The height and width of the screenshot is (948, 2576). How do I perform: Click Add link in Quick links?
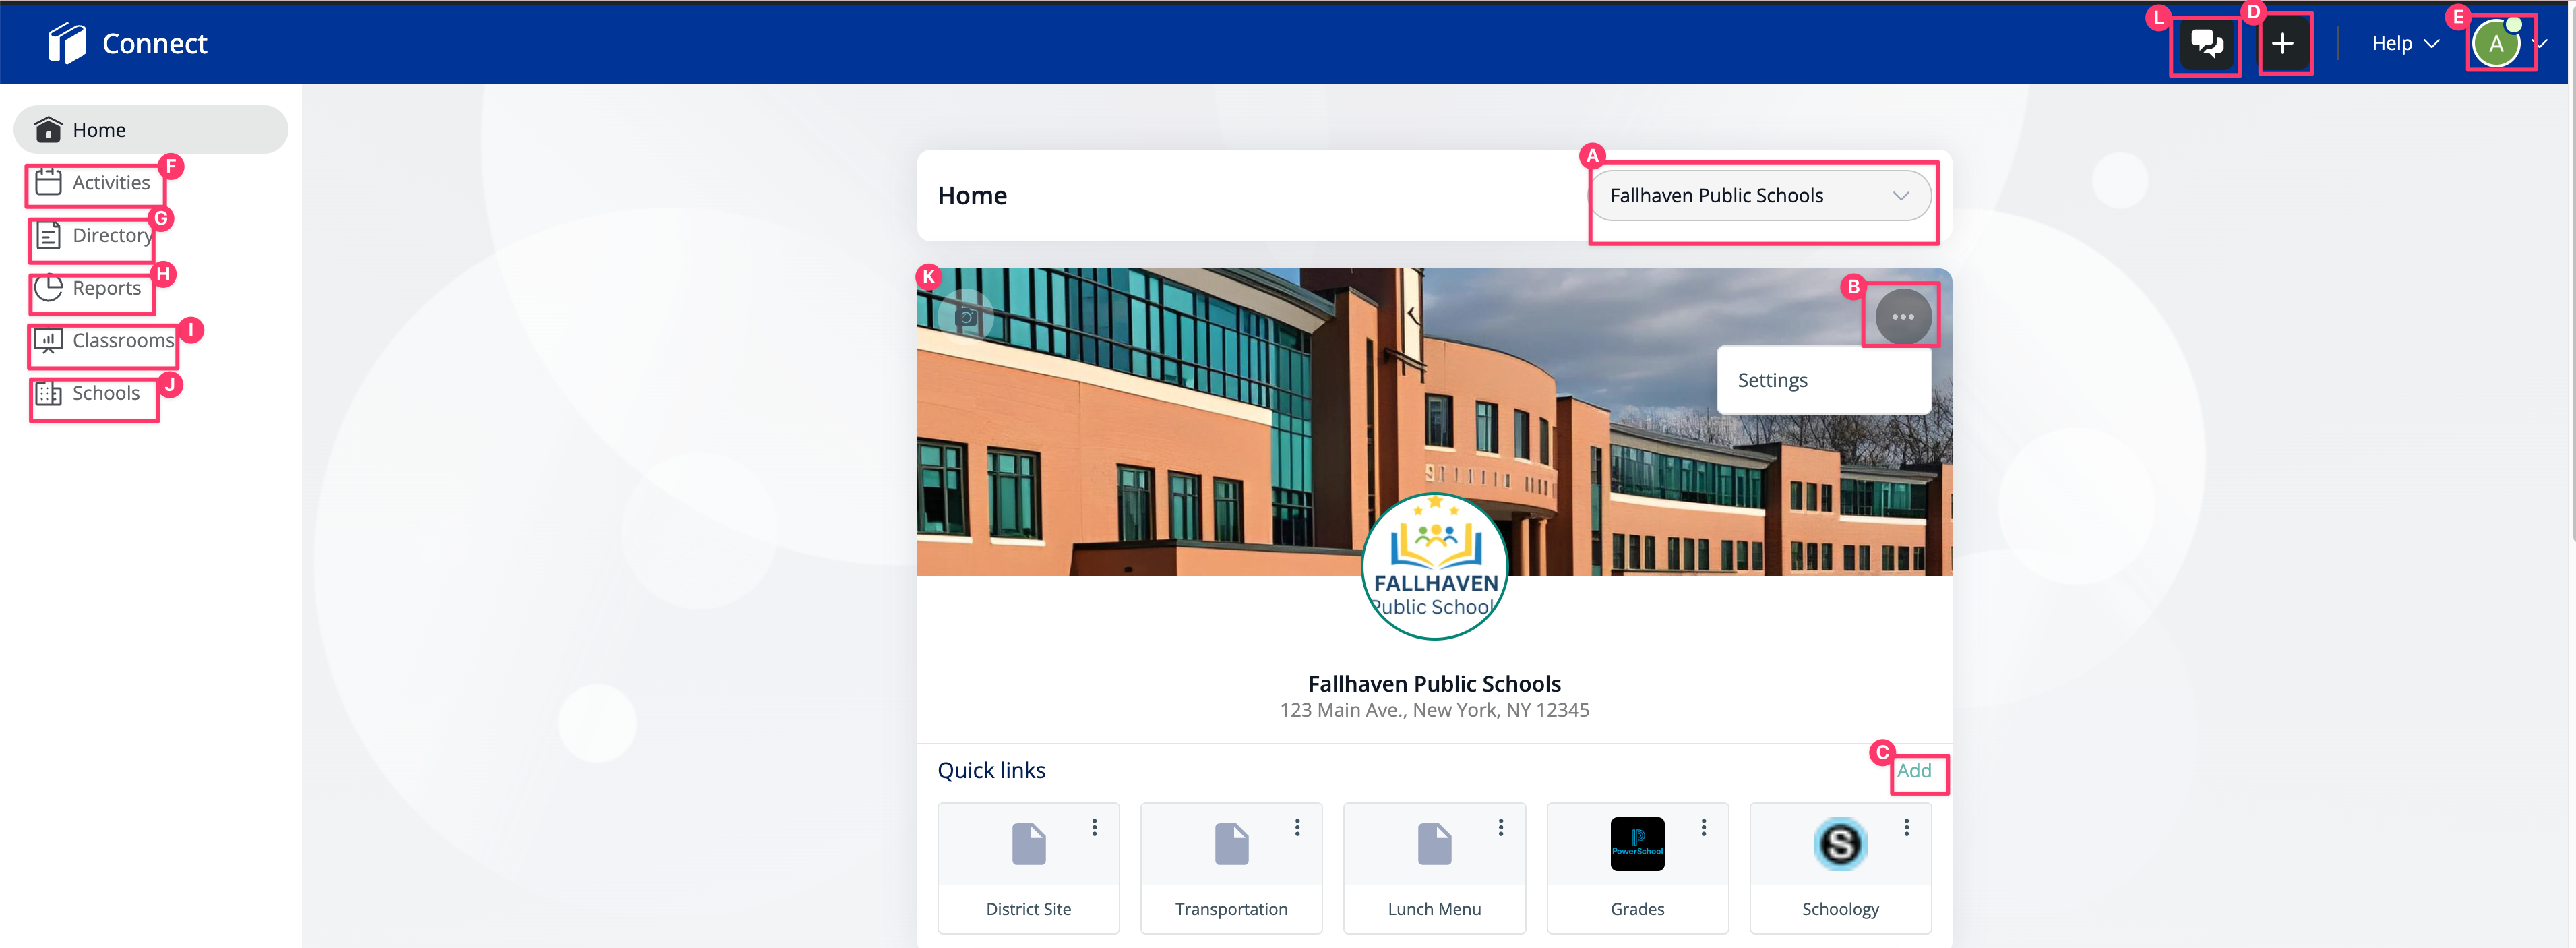[x=1913, y=771]
